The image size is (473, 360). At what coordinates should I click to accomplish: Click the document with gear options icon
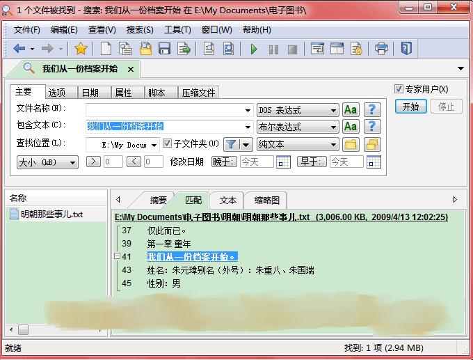[356, 48]
